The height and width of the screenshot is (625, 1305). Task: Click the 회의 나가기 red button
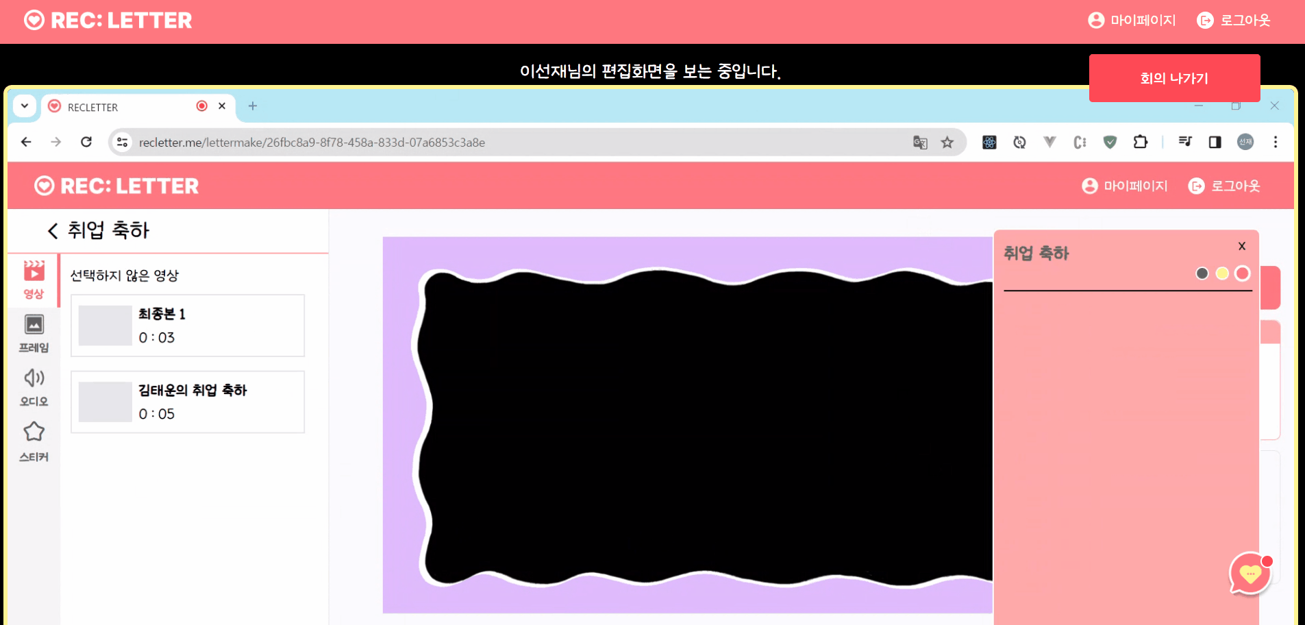click(x=1174, y=77)
